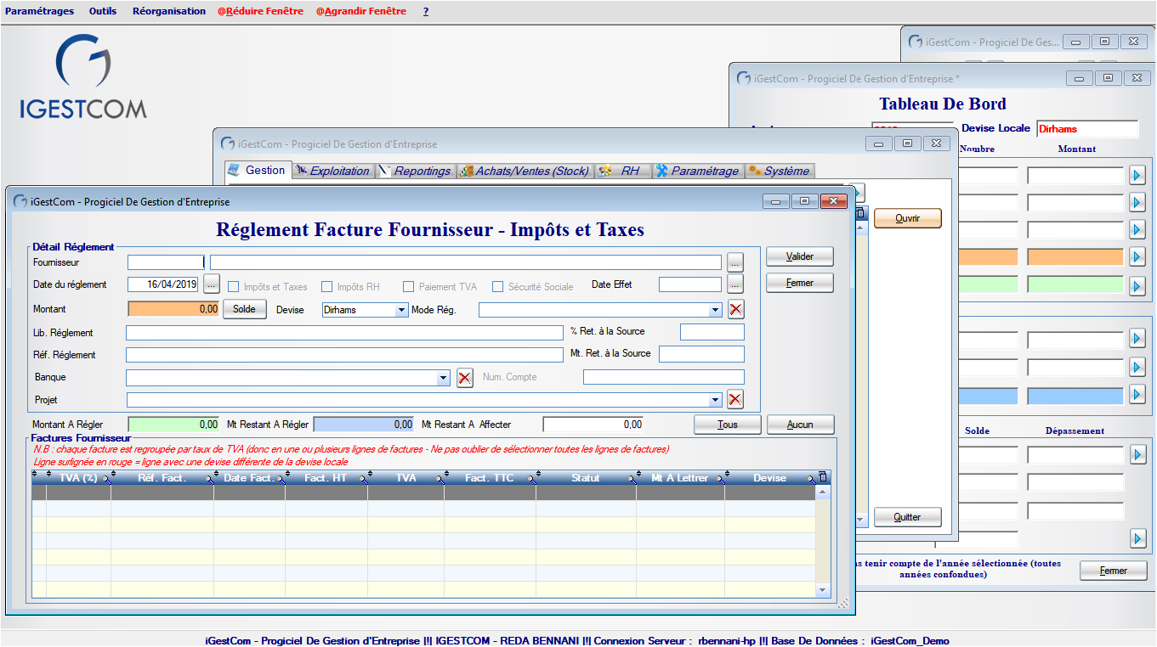Focus the Réf. Réglement text field

click(x=344, y=355)
